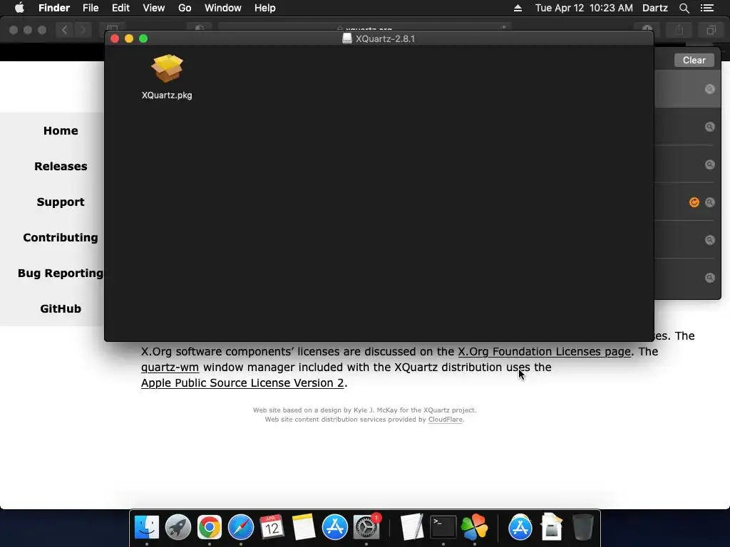Image resolution: width=730 pixels, height=547 pixels.
Task: Open the Downloads stack beside Trash
Action: [x=552, y=527]
